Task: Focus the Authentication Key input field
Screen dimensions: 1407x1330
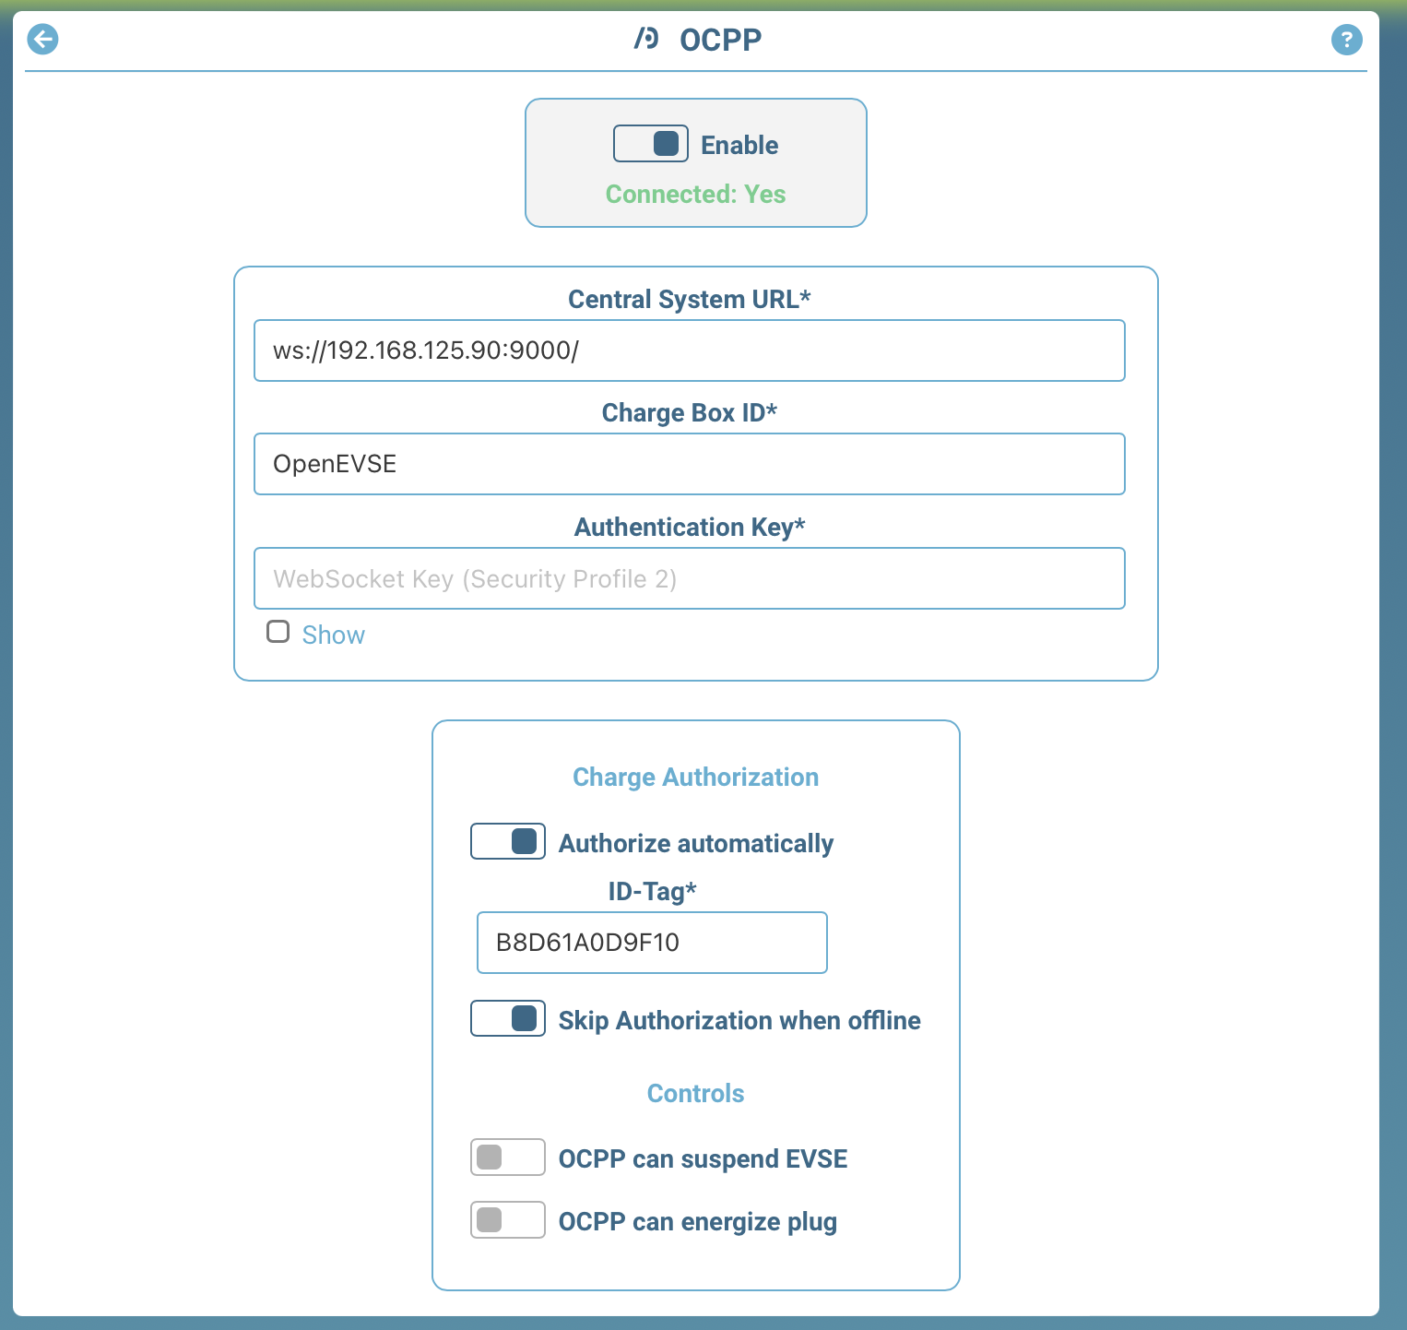Action: [689, 578]
